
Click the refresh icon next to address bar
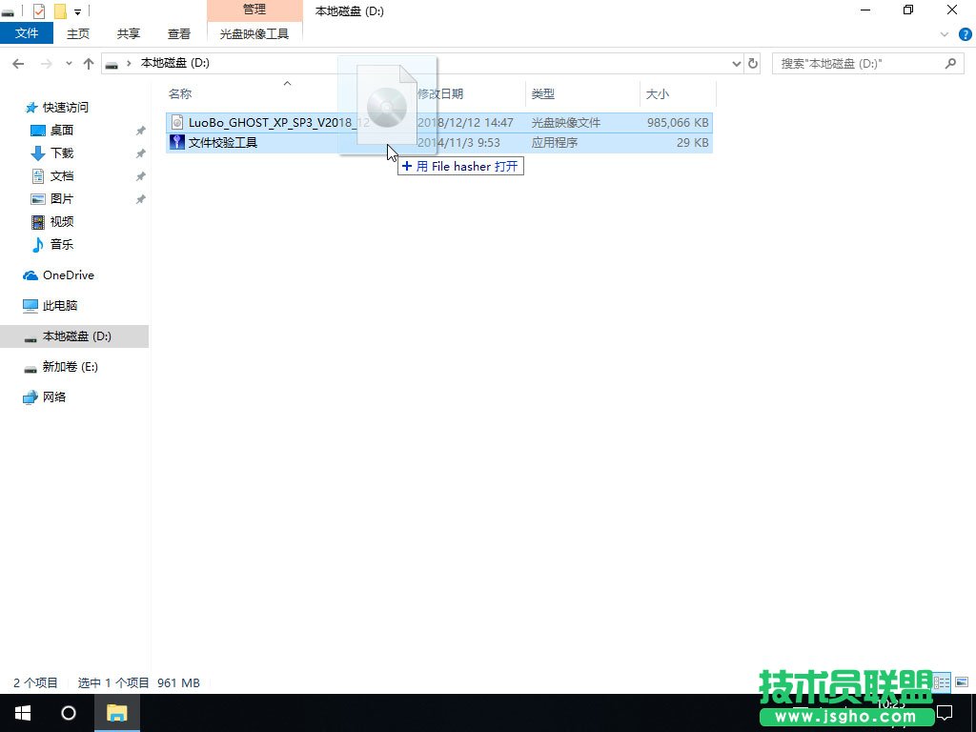(752, 63)
